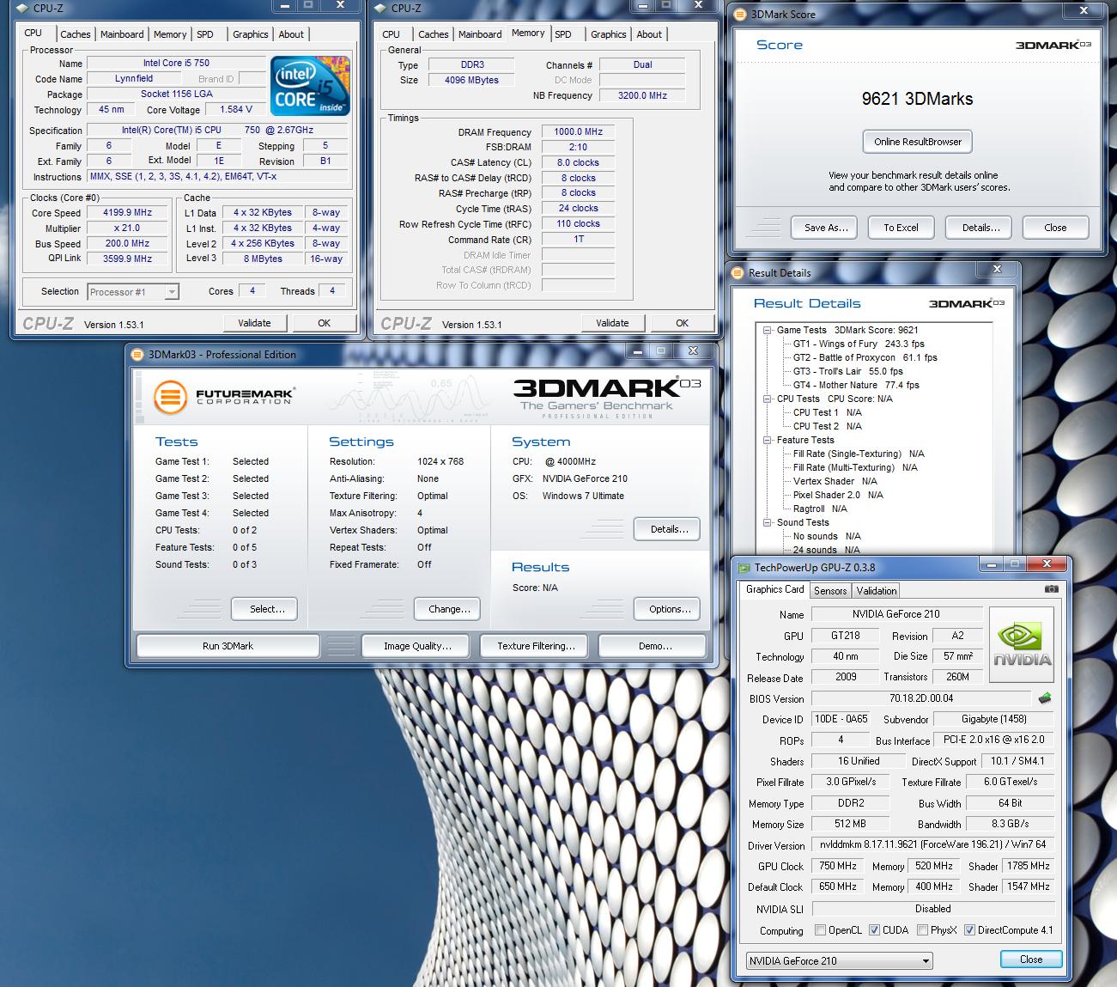Collapse the Feature Tests tree node

(x=768, y=440)
